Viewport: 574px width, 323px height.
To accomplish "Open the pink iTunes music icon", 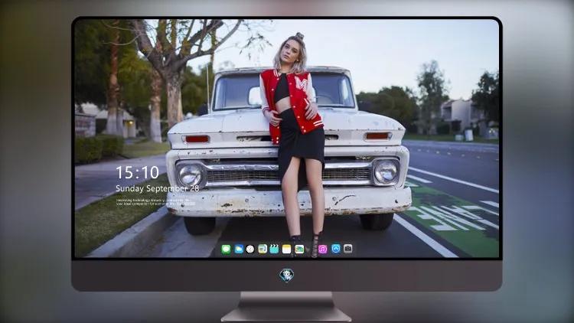I will click(x=323, y=250).
